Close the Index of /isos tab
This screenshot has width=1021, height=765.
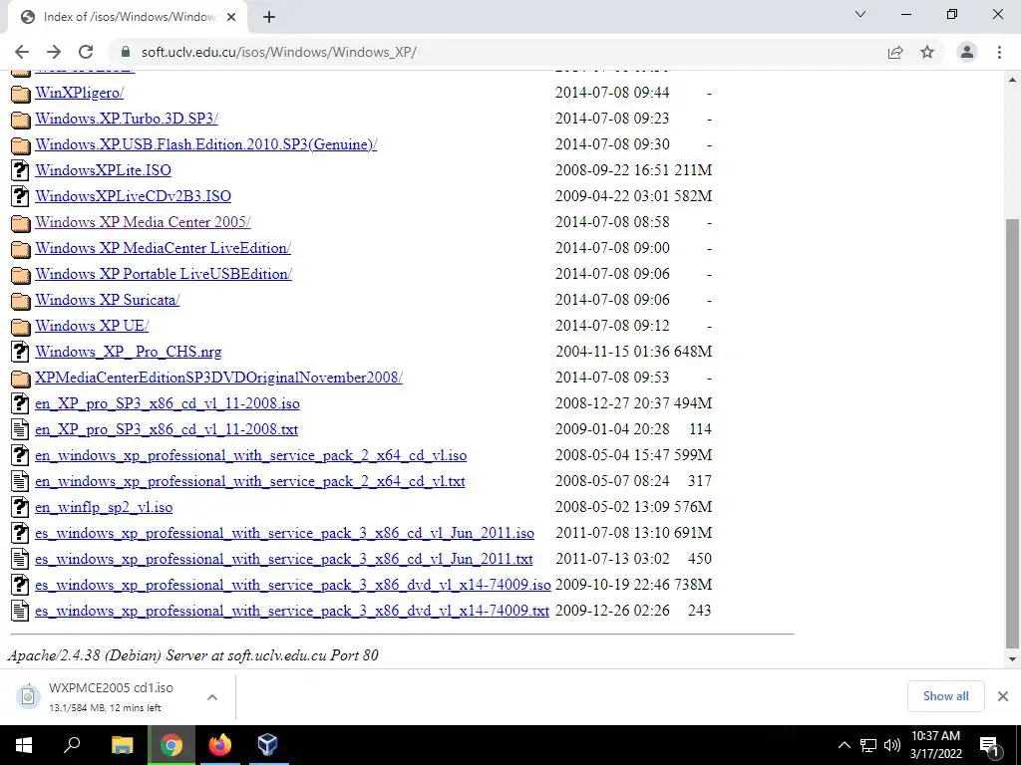point(231,18)
